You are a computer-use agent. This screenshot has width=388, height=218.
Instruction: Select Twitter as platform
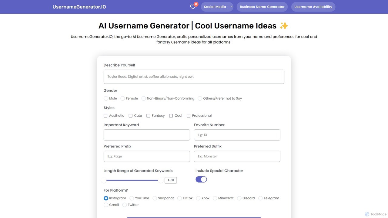pyautogui.click(x=125, y=205)
